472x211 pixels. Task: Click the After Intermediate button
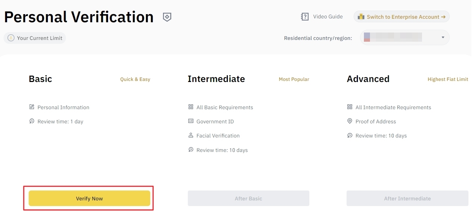(407, 198)
